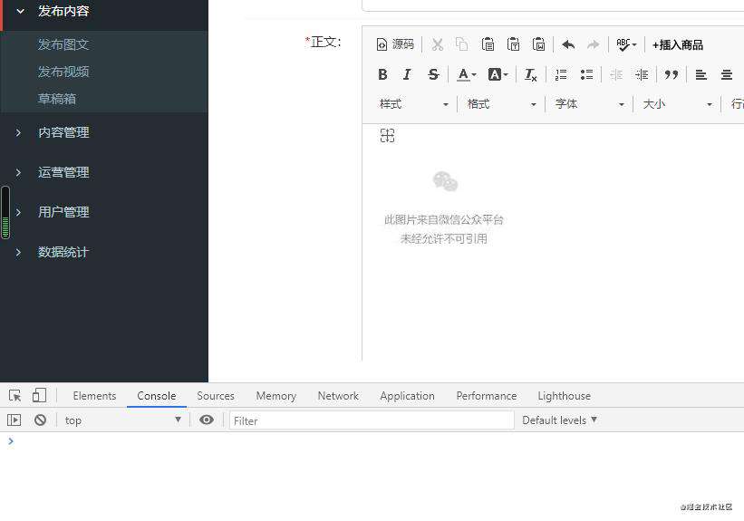
Task: Click the console prompt line
Action: [x=372, y=442]
